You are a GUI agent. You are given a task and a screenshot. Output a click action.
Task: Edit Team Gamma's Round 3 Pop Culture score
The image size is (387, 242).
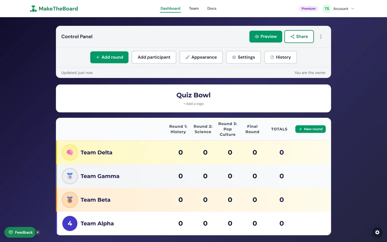tap(230, 176)
